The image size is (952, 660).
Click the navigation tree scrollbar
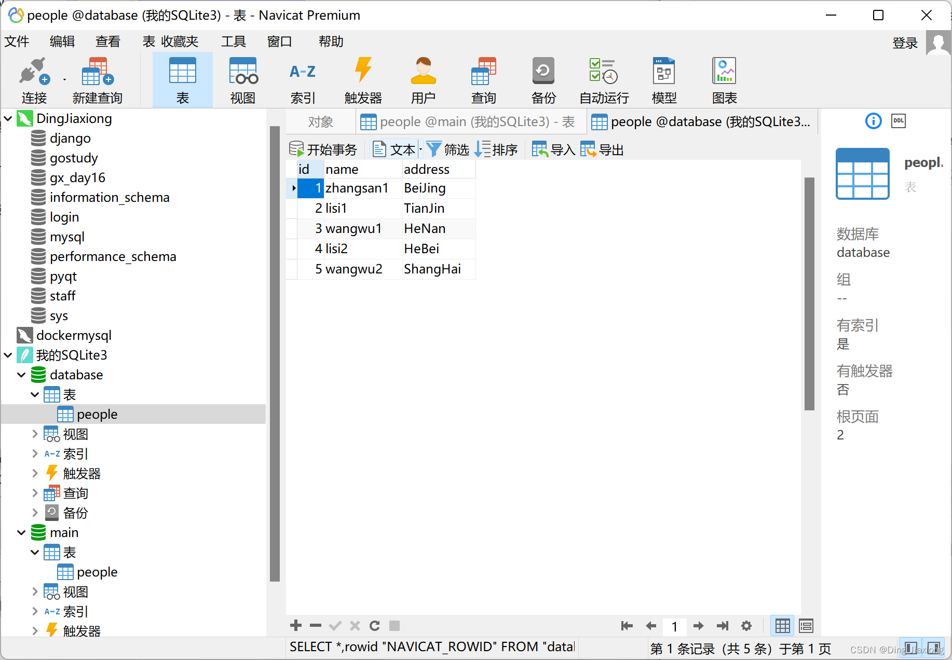click(x=275, y=353)
